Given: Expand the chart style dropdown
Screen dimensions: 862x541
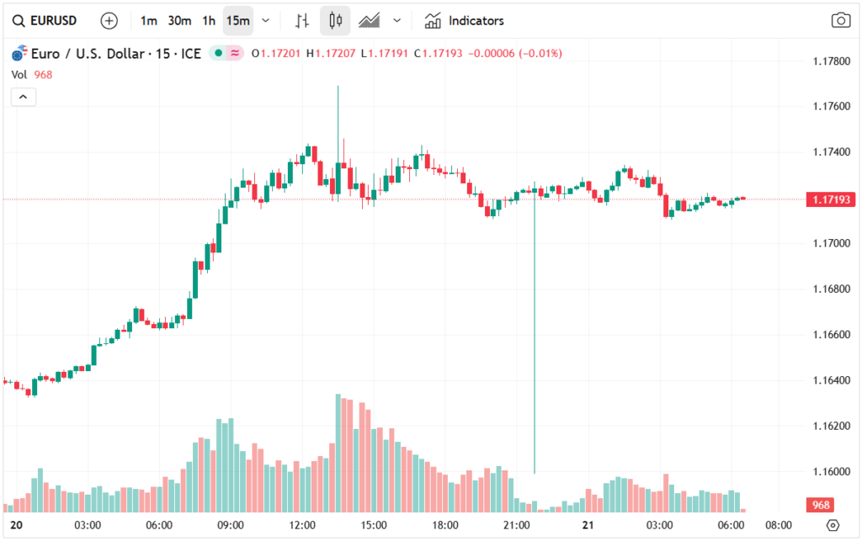Looking at the screenshot, I should 396,20.
